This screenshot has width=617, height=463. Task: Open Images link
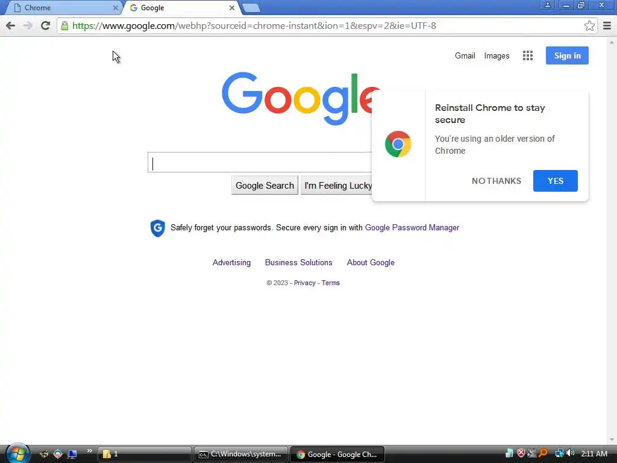496,55
